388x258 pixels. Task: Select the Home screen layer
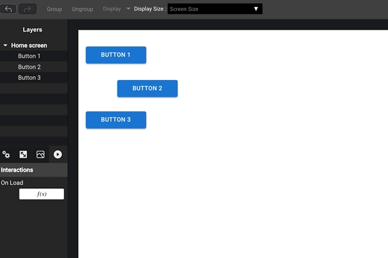pyautogui.click(x=29, y=46)
